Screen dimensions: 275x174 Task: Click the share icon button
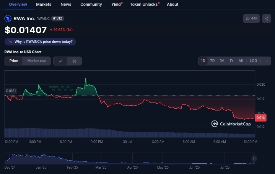pos(267,18)
